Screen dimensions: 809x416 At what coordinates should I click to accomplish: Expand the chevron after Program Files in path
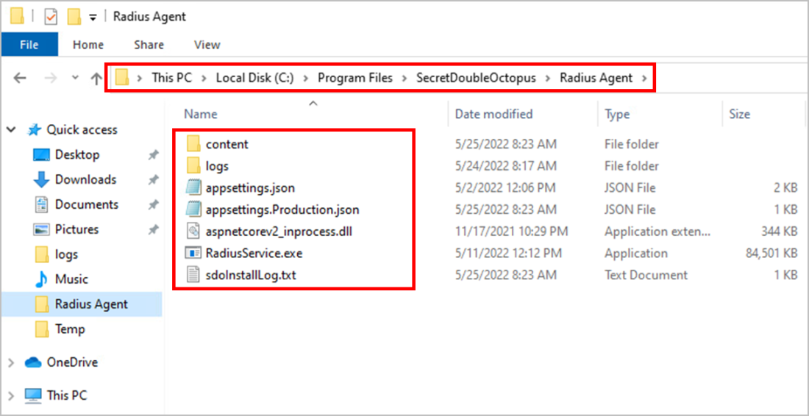pyautogui.click(x=405, y=79)
